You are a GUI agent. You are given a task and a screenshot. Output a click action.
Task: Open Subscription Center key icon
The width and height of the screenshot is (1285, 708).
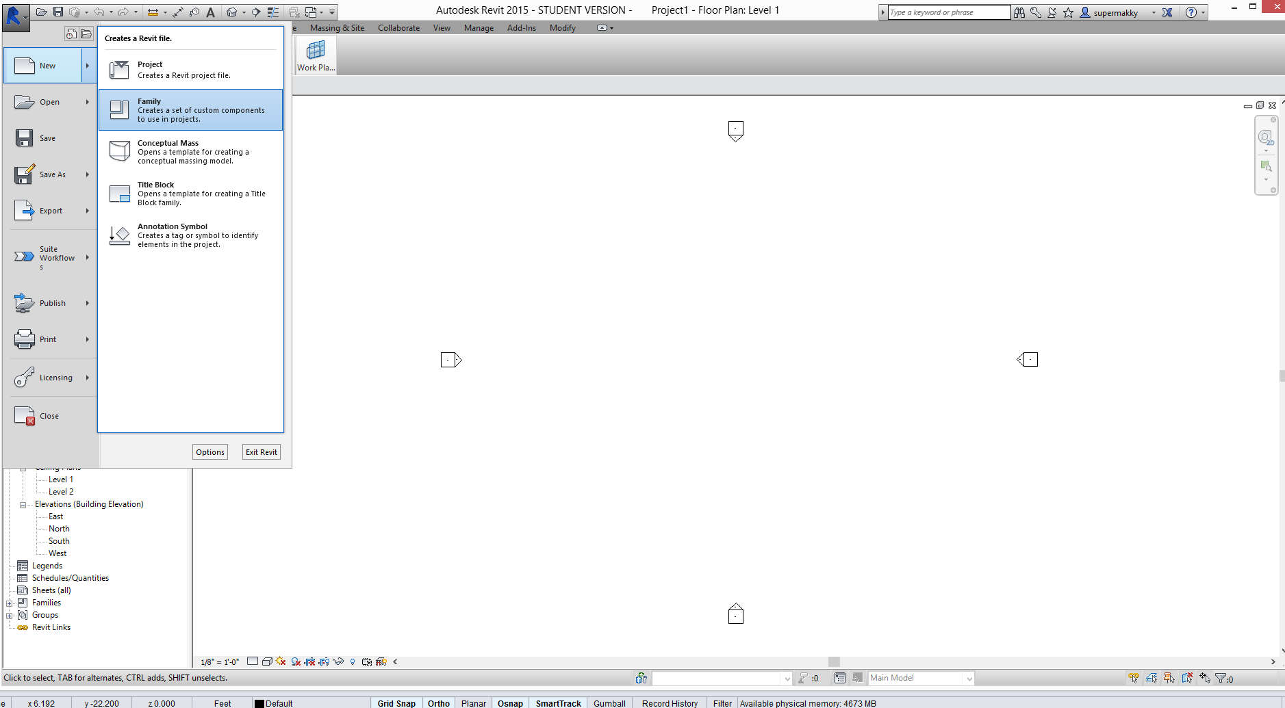(x=1036, y=12)
